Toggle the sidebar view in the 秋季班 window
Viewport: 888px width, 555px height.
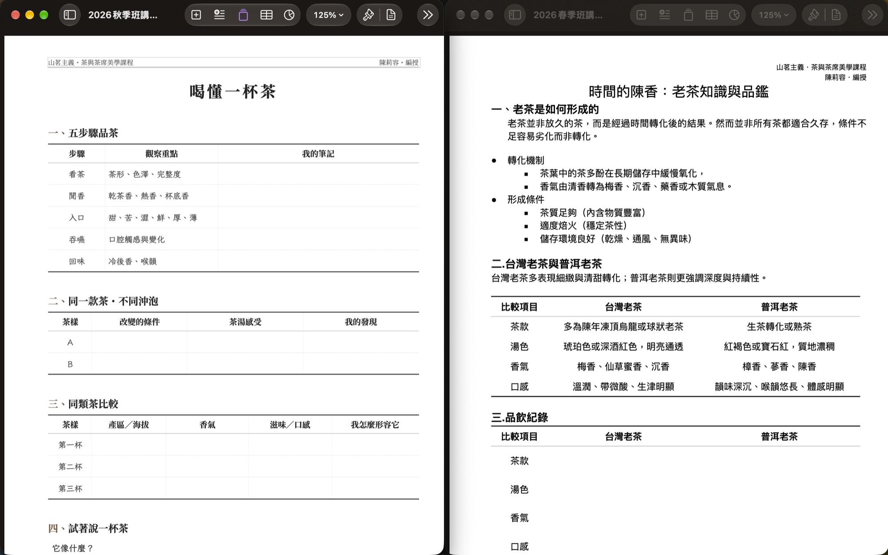[x=70, y=15]
